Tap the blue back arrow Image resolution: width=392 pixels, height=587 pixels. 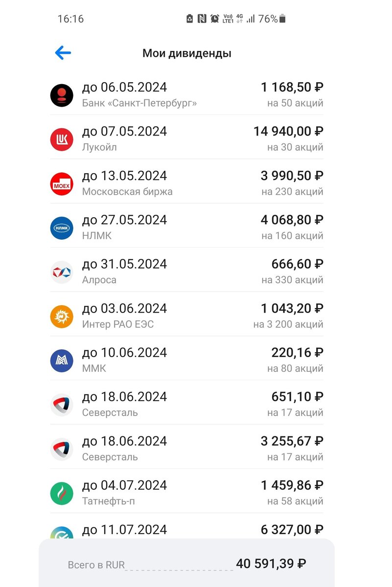coord(63,53)
